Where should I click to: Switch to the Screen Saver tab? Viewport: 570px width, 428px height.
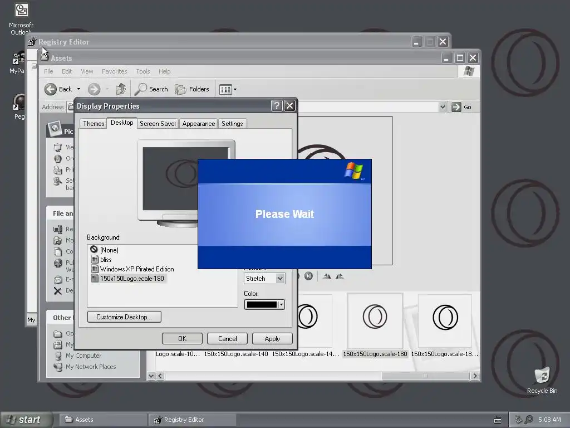[158, 124]
